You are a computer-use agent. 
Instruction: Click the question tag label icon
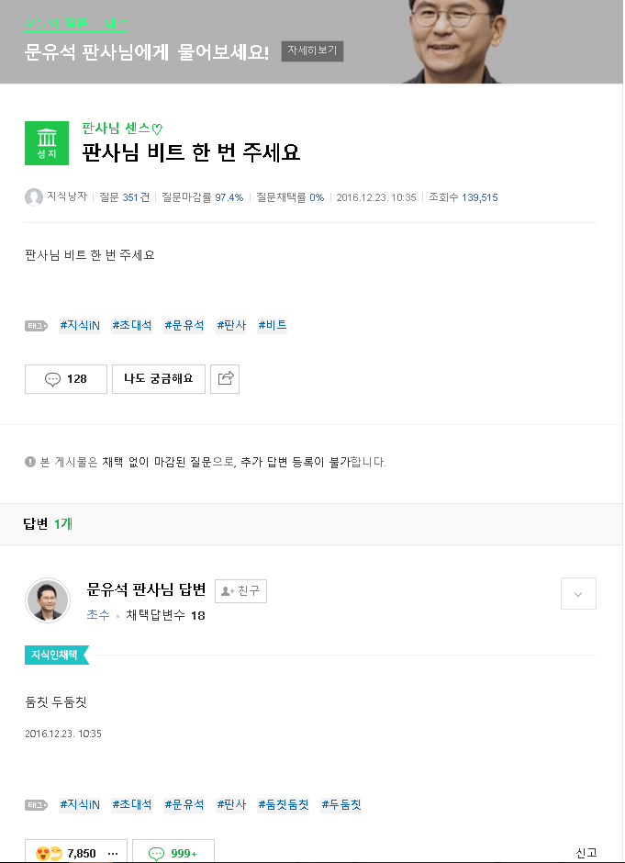coord(37,326)
